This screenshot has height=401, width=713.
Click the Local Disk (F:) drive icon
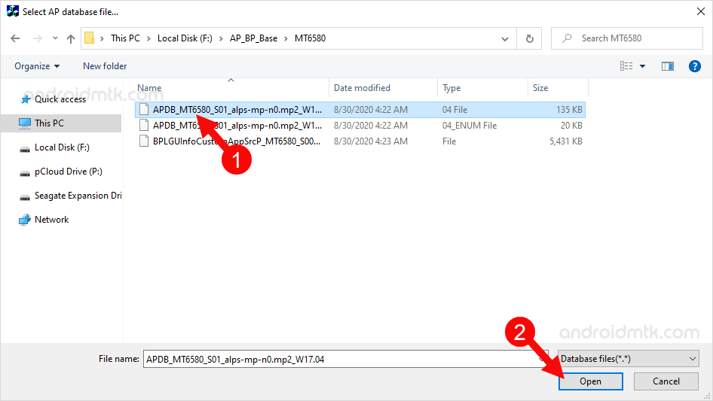(25, 149)
